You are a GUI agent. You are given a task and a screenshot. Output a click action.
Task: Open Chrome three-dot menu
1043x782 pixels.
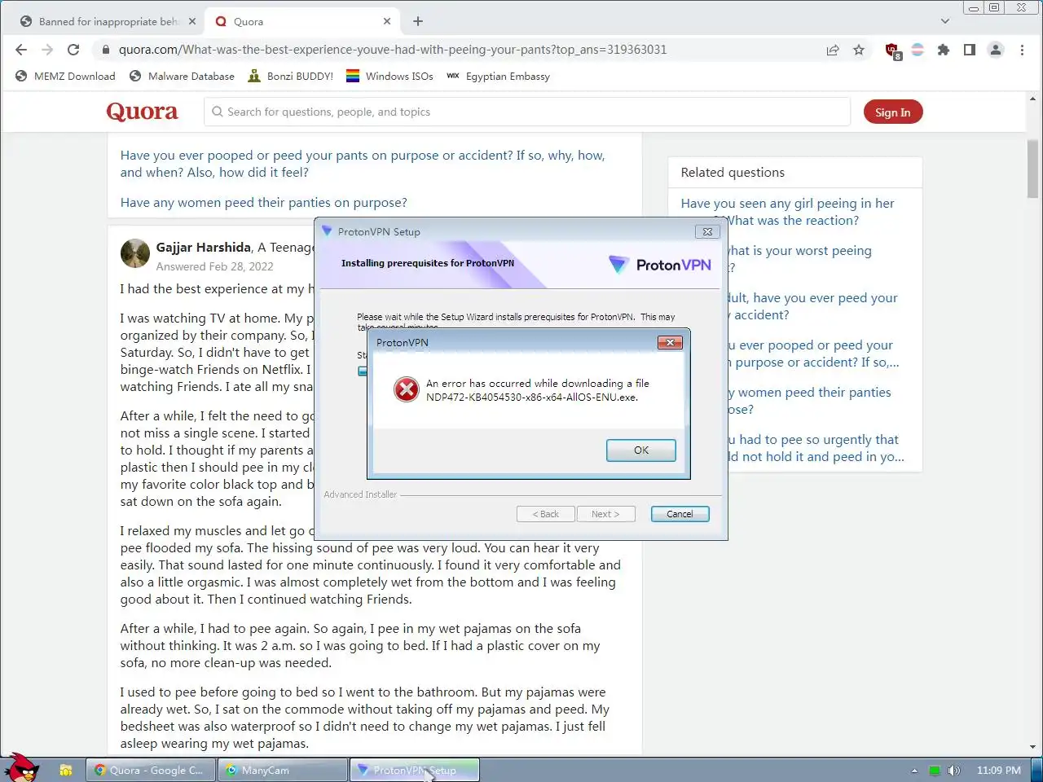[1022, 50]
